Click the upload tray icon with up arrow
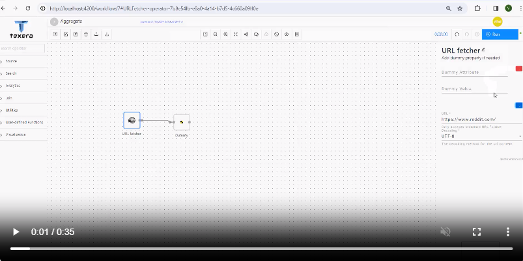The height and width of the screenshot is (261, 523). [96, 34]
